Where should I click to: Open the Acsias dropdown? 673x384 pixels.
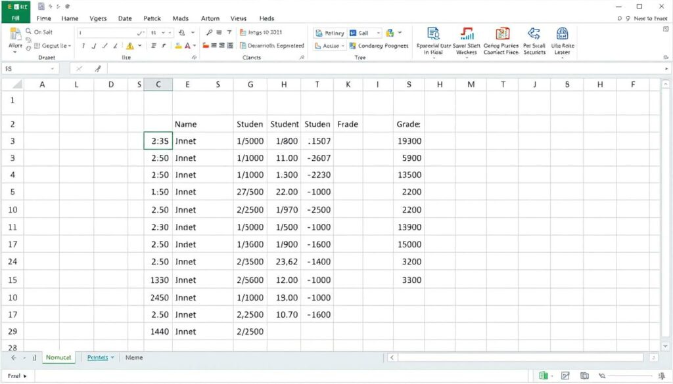point(343,46)
